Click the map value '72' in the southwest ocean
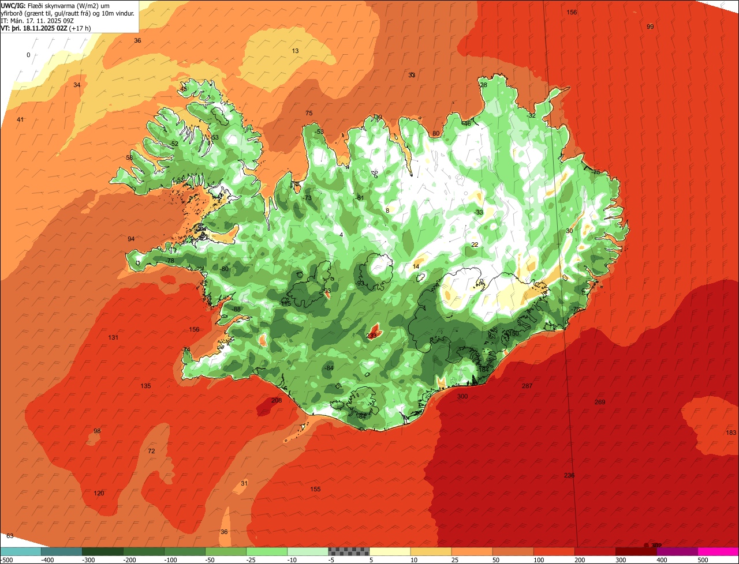739x564 pixels. point(151,451)
